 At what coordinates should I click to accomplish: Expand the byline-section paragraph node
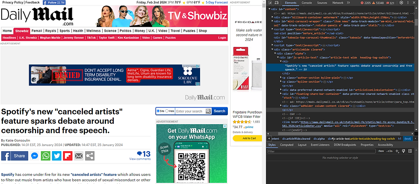pos(281,82)
